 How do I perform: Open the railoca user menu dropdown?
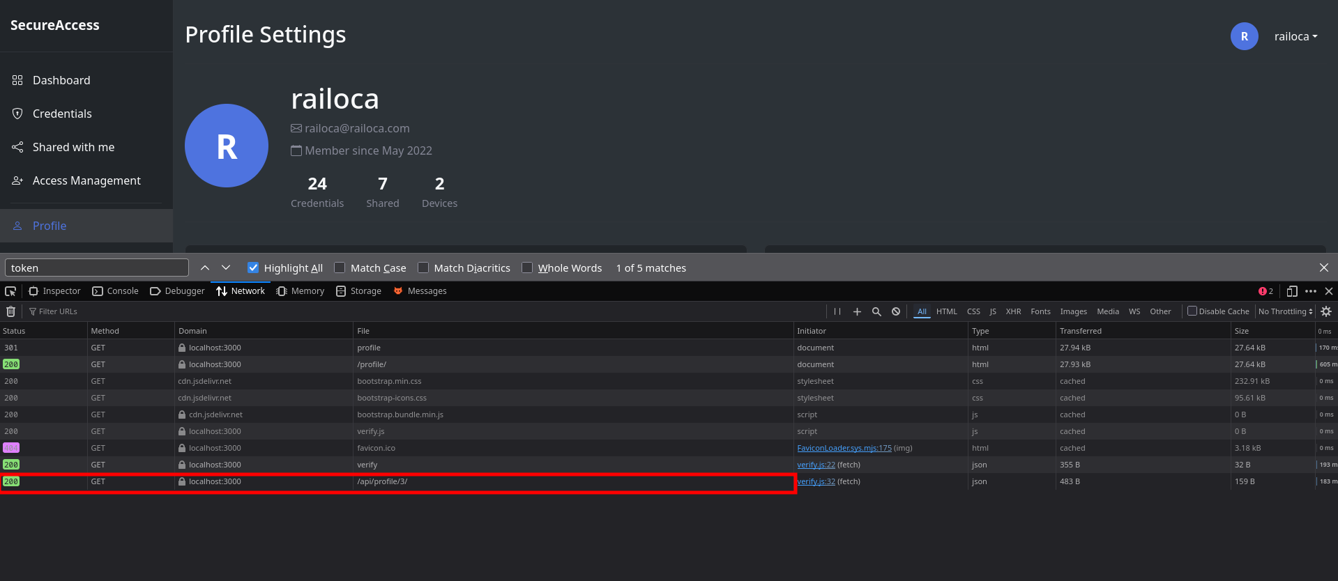click(x=1295, y=37)
